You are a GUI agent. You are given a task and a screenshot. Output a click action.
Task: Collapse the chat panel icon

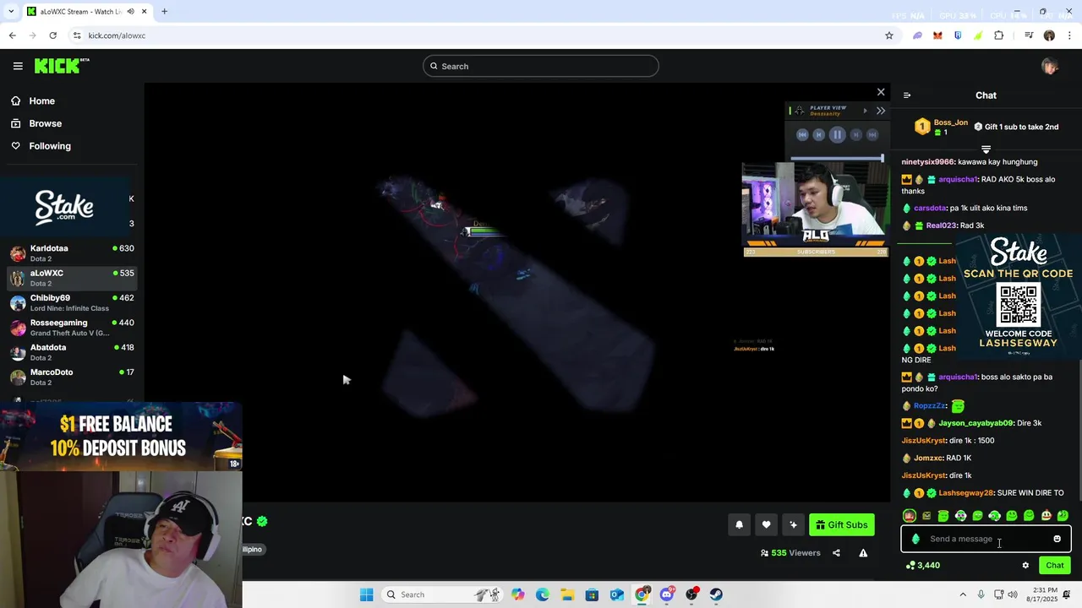coord(907,95)
